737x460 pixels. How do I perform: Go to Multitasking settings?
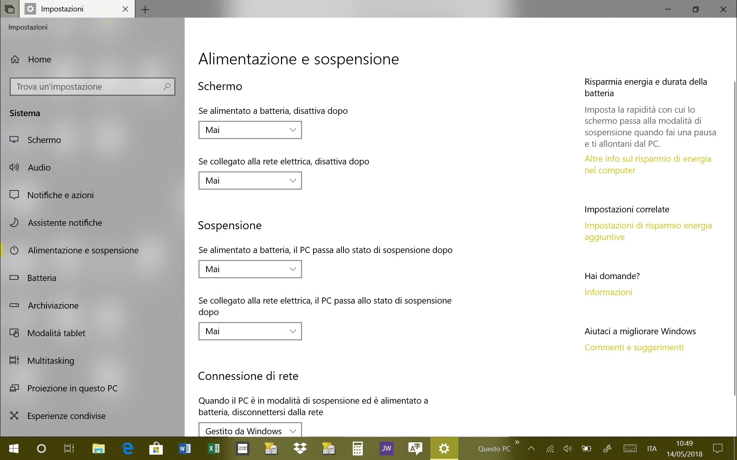(51, 361)
